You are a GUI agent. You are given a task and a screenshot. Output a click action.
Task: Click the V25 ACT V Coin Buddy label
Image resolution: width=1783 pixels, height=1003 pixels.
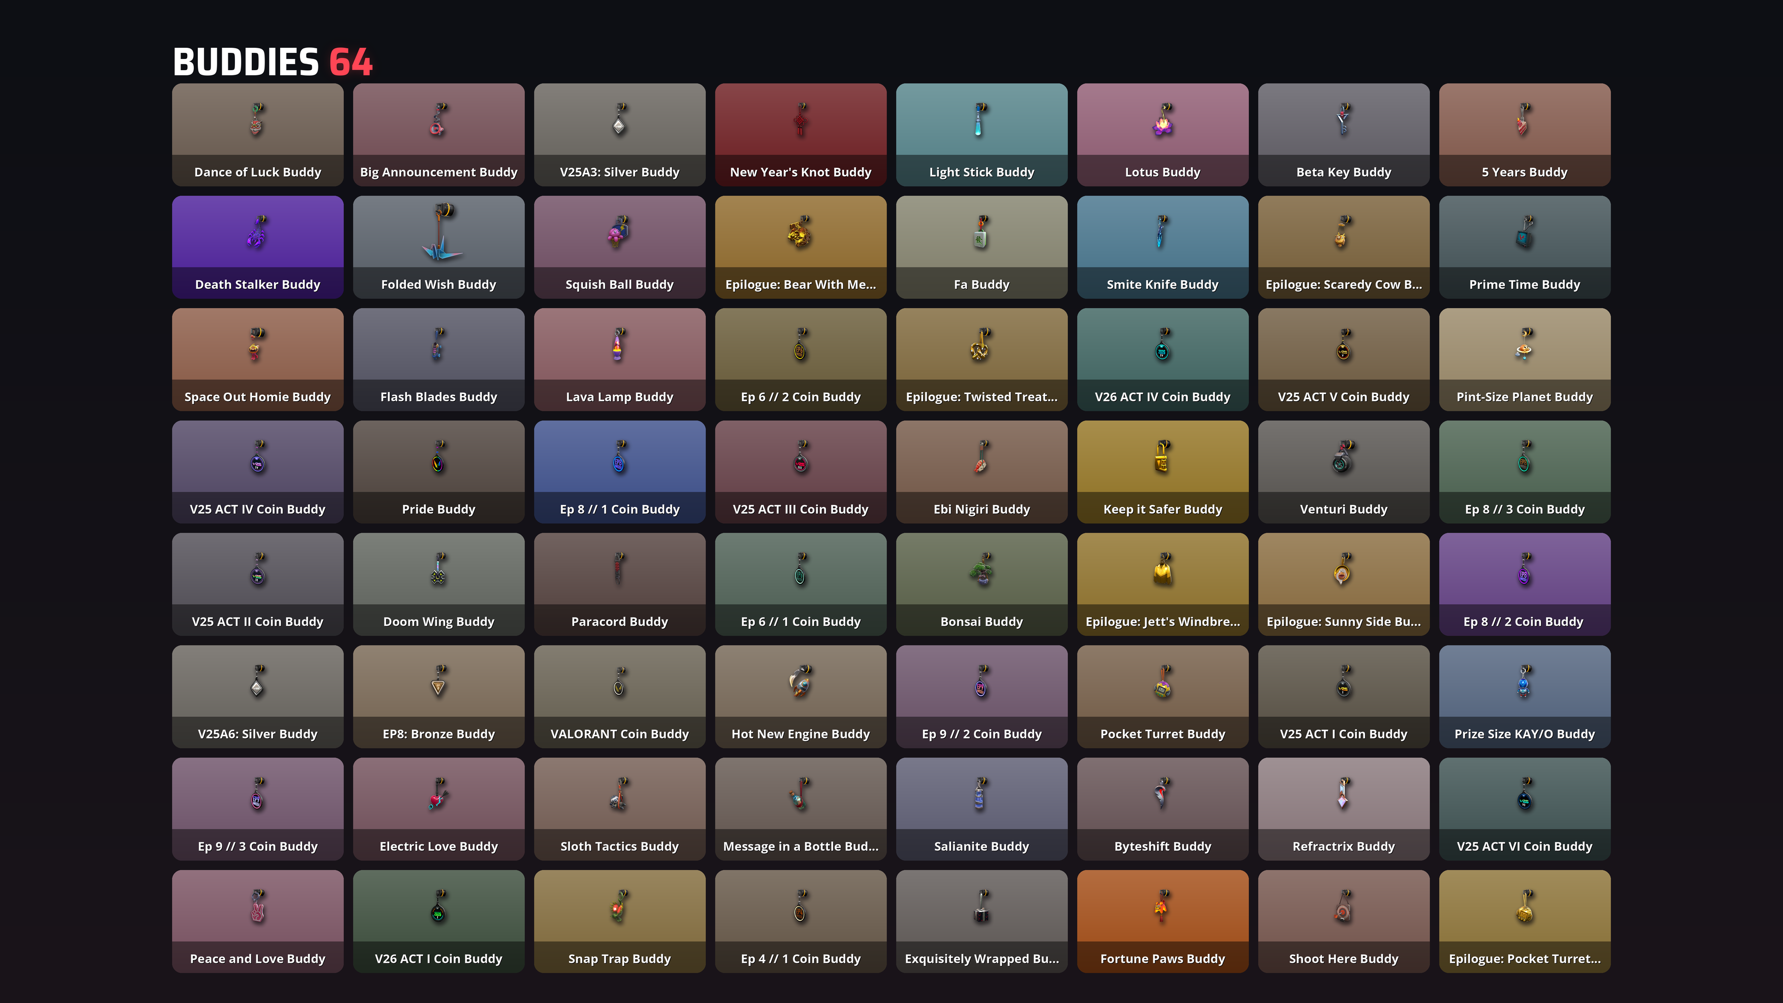(x=1344, y=397)
